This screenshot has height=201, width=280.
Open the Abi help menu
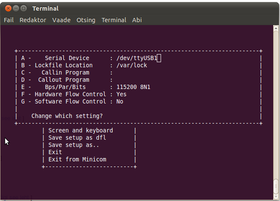click(x=137, y=20)
